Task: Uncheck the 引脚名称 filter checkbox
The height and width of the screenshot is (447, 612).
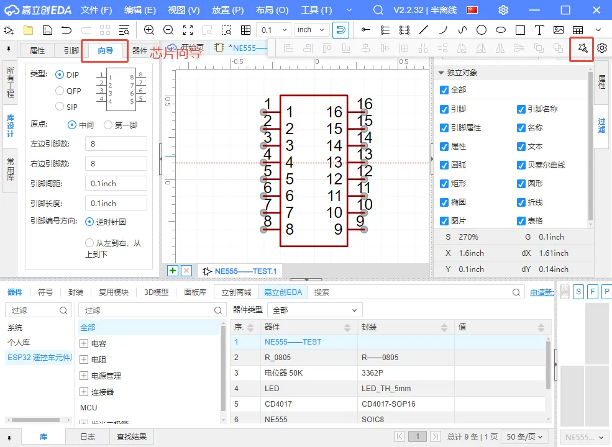Action: (521, 109)
